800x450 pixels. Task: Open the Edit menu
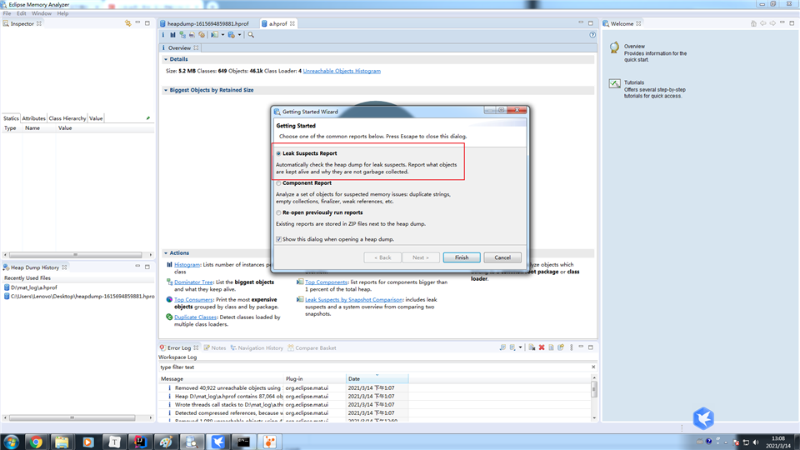[22, 13]
